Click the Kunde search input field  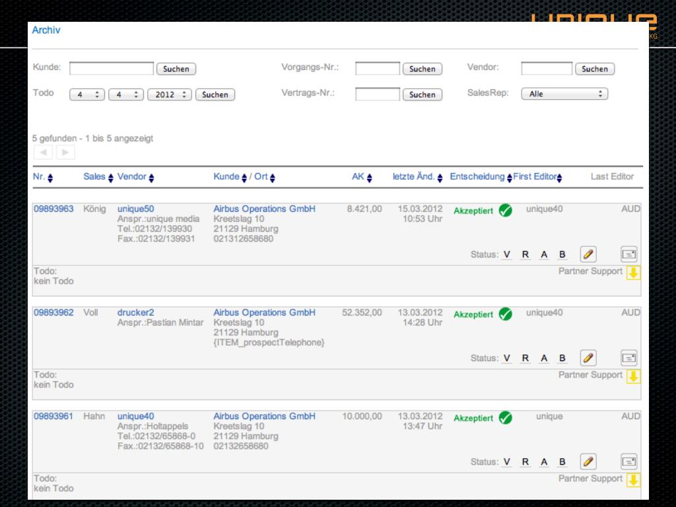pyautogui.click(x=111, y=68)
